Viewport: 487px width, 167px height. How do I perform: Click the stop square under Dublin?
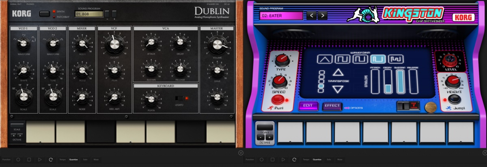(29, 160)
